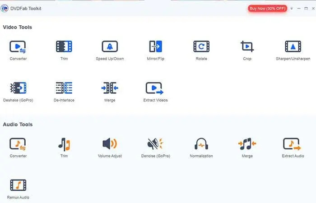The image size is (316, 203).
Task: Open the title bar dropdown menu
Action: [292, 8]
